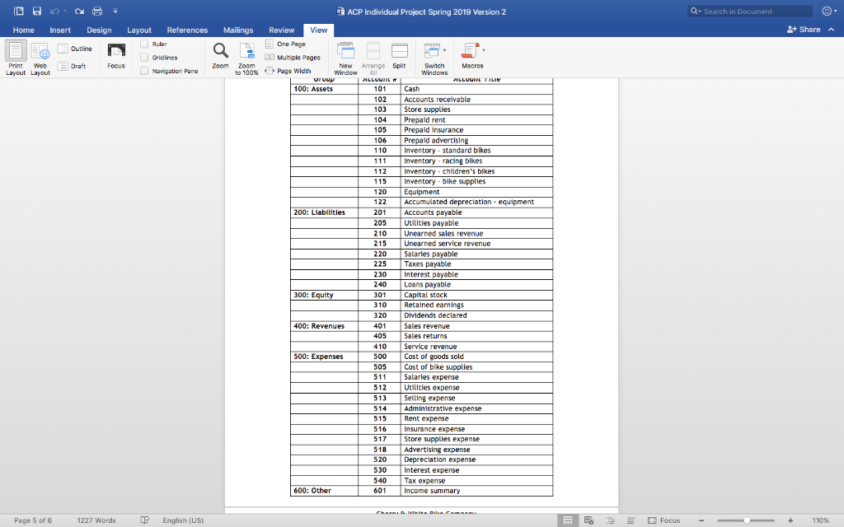
Task: Open the References tab
Action: [187, 30]
